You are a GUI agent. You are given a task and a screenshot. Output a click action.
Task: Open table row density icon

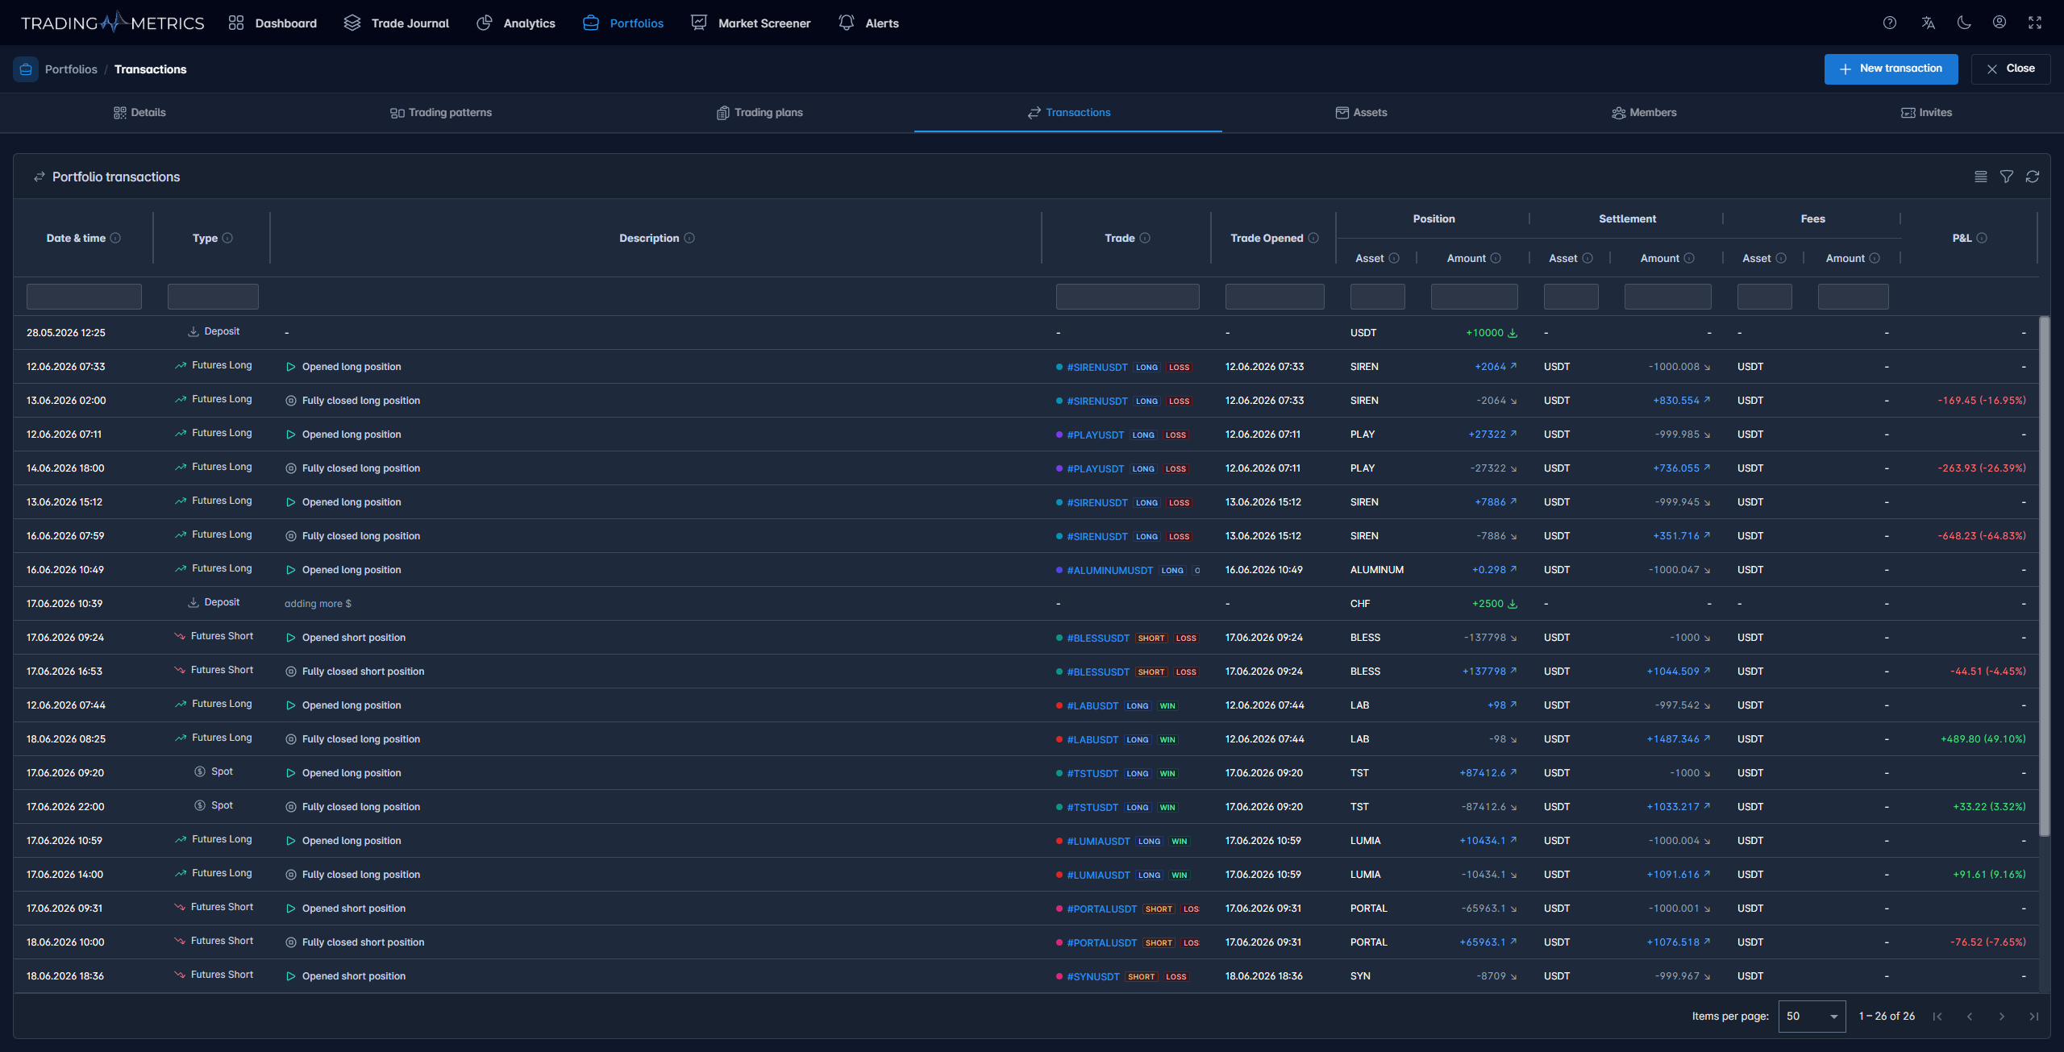coord(1981,177)
